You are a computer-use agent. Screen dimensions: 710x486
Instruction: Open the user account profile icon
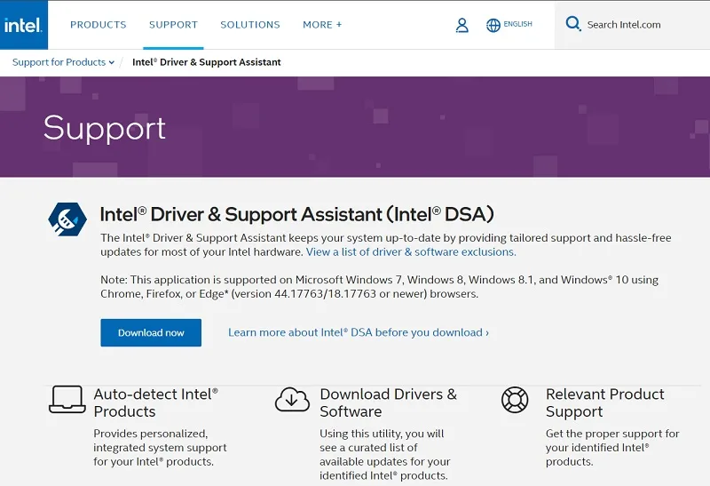pos(461,25)
